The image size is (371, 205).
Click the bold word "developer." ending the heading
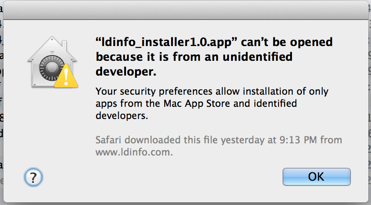[x=126, y=71]
